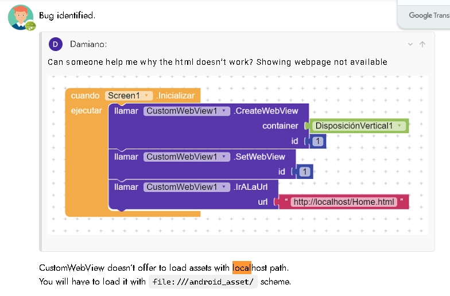450x296 pixels.
Task: Click the 'container' parameter label
Action: pyautogui.click(x=280, y=126)
